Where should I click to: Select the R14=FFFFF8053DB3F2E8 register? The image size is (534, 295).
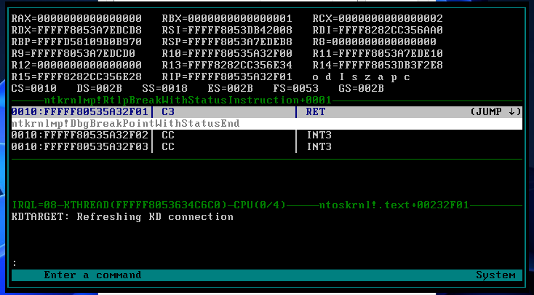tap(378, 65)
